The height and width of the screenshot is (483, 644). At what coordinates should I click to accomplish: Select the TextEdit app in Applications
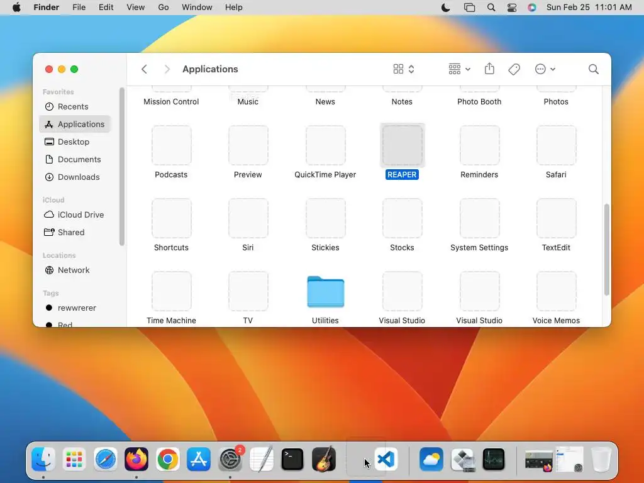coord(556,218)
